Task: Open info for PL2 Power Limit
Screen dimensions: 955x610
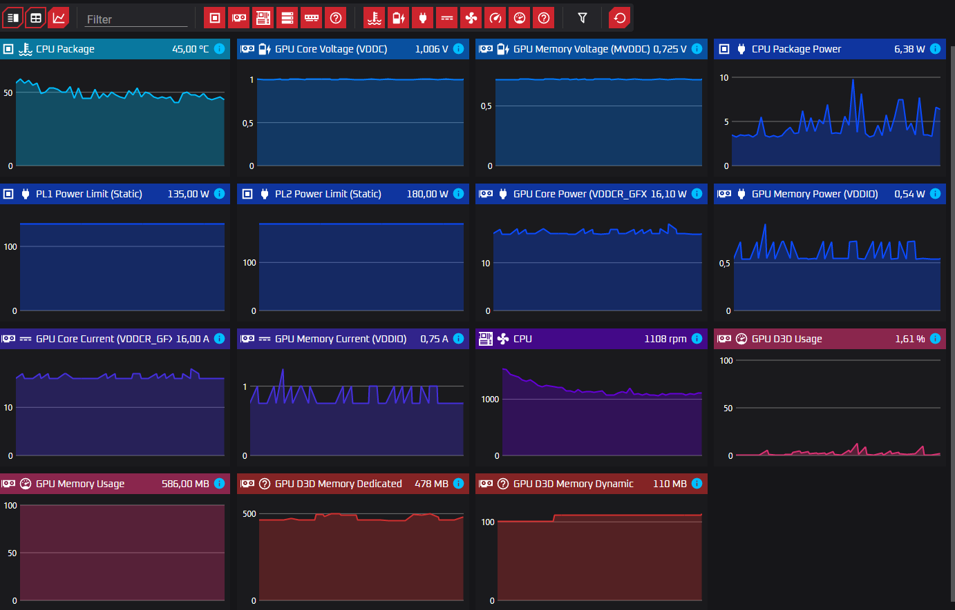Action: click(458, 194)
